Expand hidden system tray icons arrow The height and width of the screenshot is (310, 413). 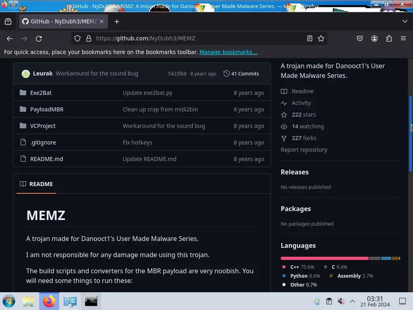pyautogui.click(x=353, y=301)
